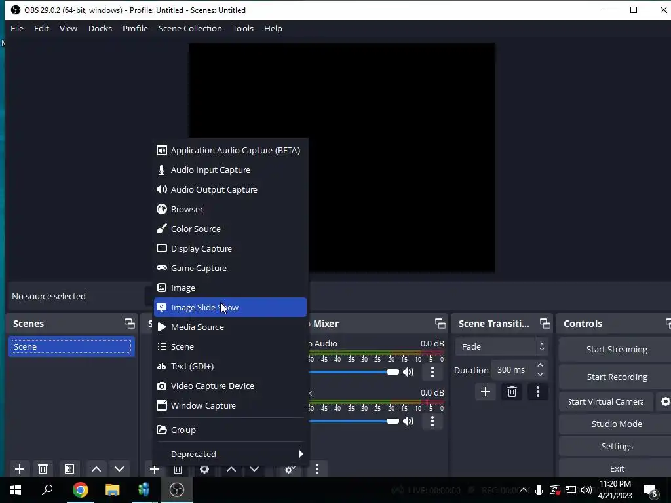Remove selected scene with trash icon

point(43,469)
